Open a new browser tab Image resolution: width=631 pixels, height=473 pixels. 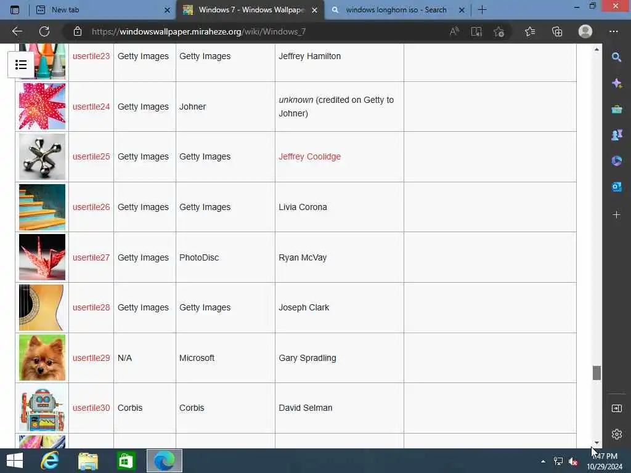point(482,10)
